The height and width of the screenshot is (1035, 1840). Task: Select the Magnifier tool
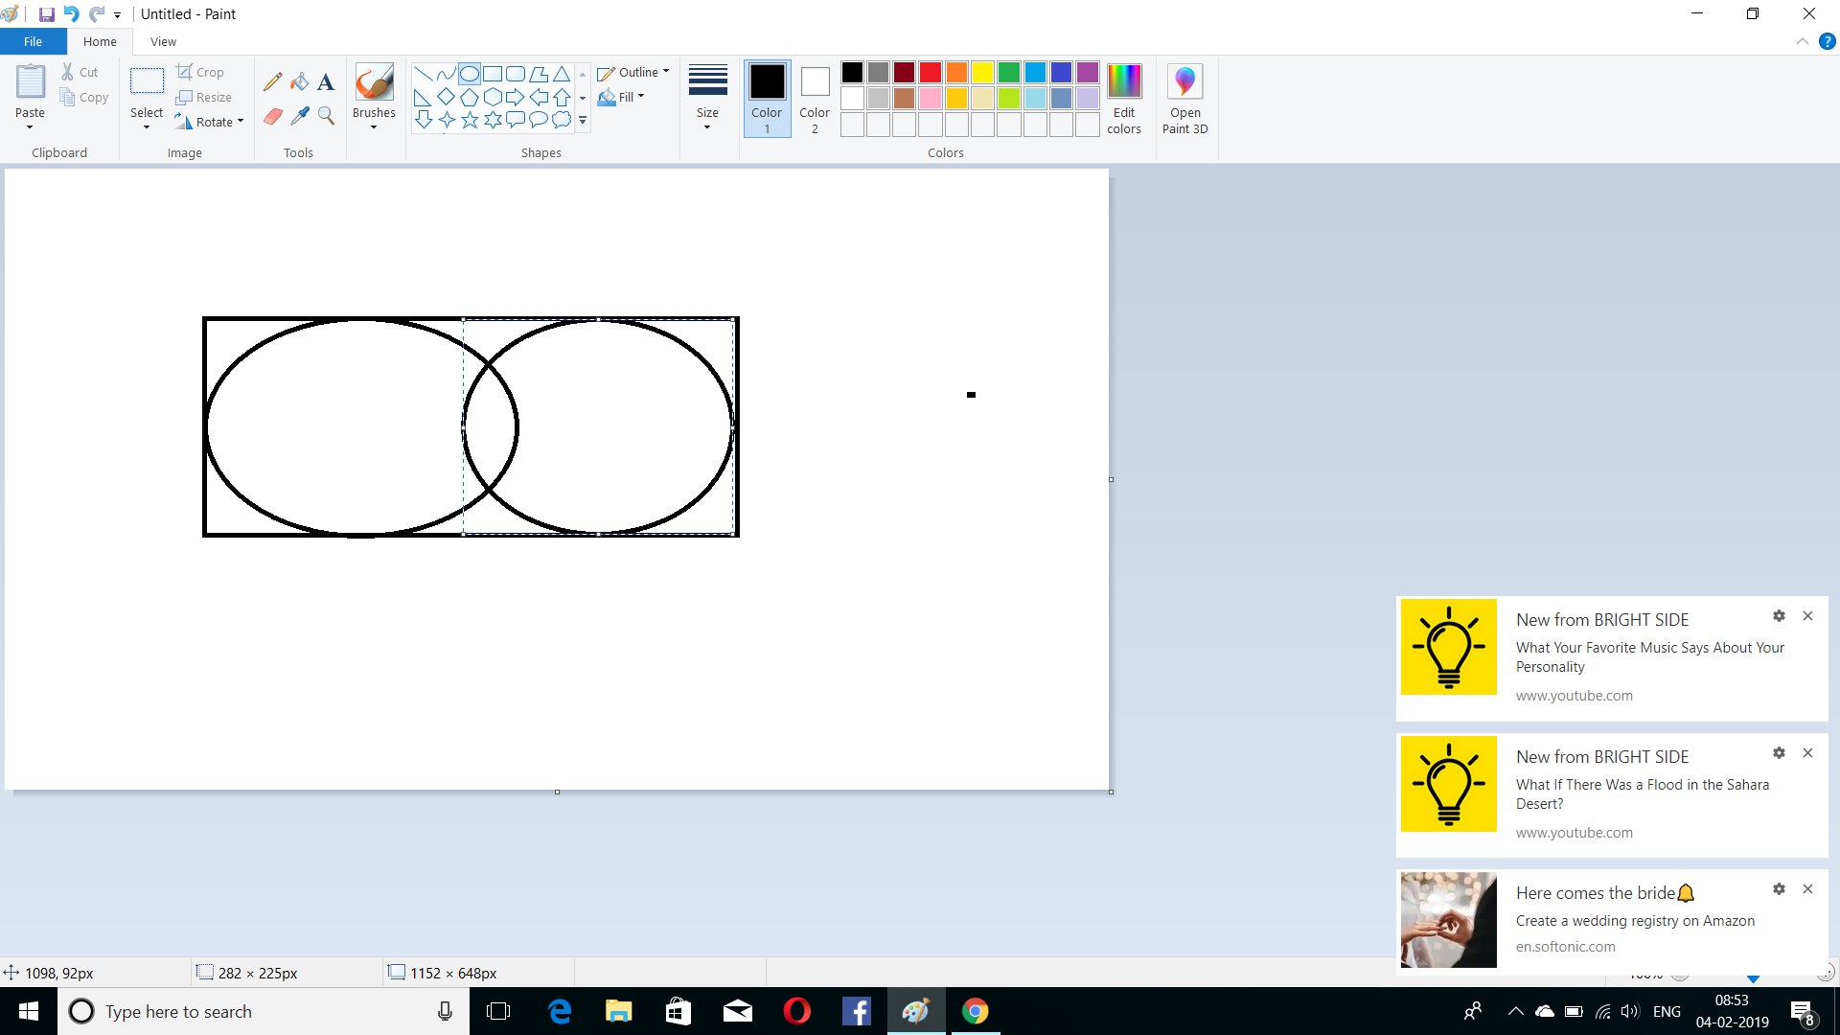coord(326,116)
